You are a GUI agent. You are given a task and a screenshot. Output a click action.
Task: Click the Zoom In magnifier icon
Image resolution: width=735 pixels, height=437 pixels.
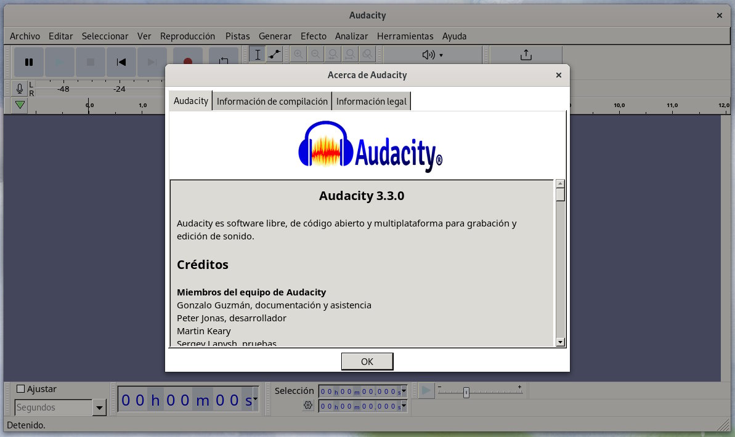298,54
